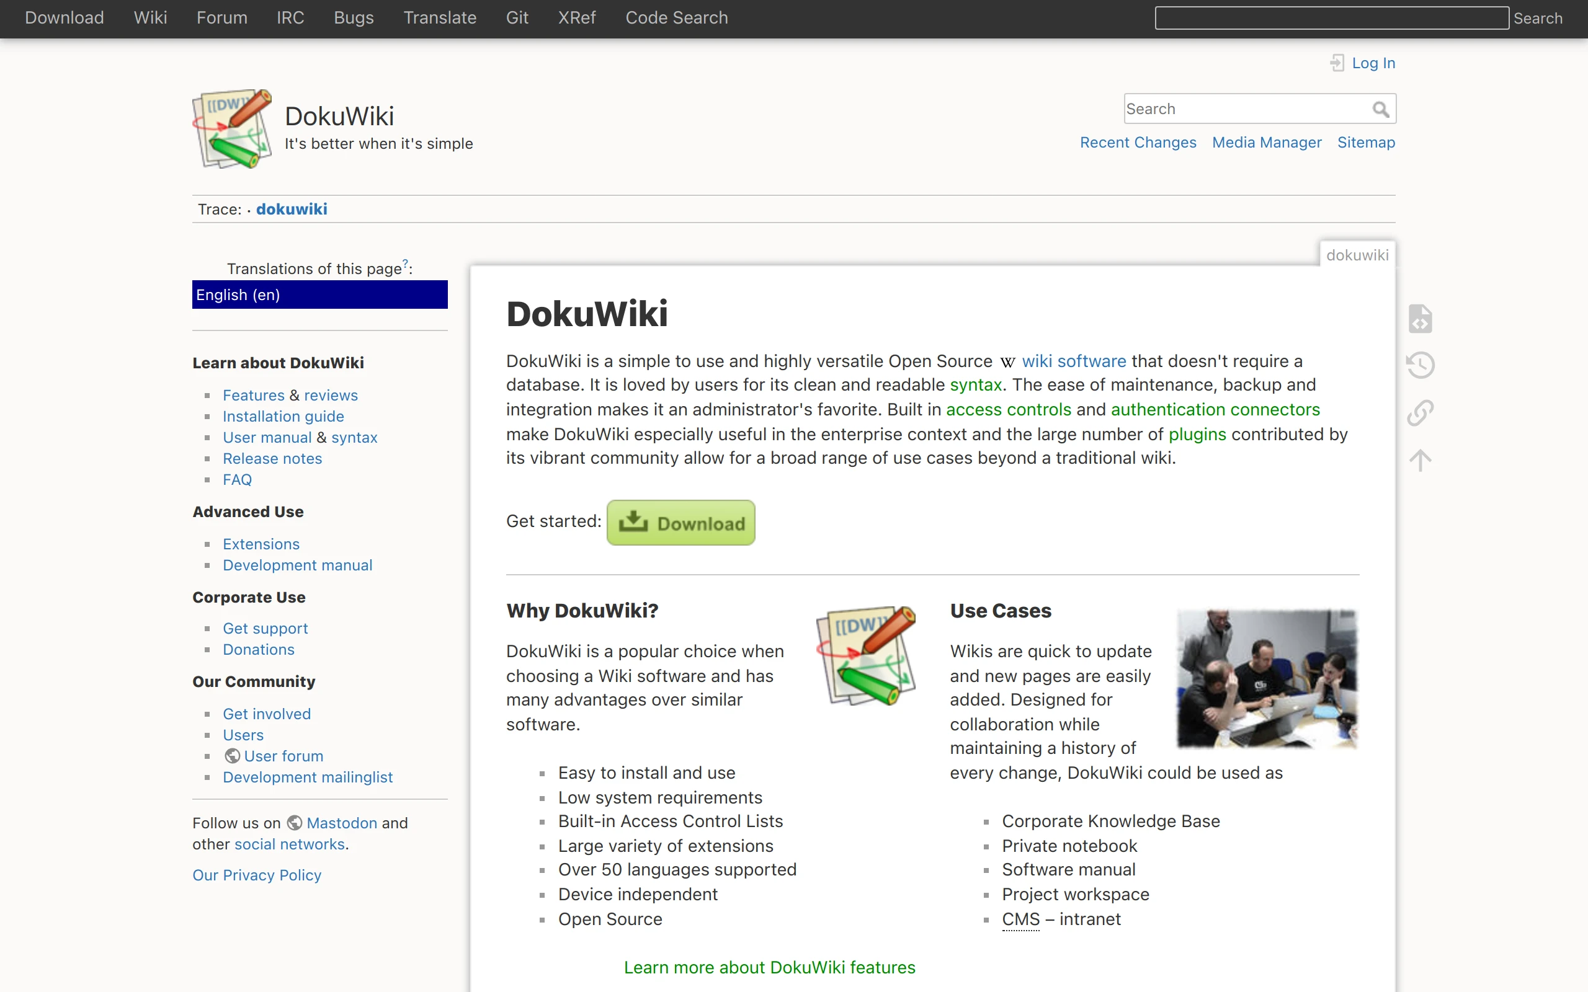The image size is (1588, 992).
Task: Click the dokuwiki trace breadcrumb link
Action: (292, 209)
